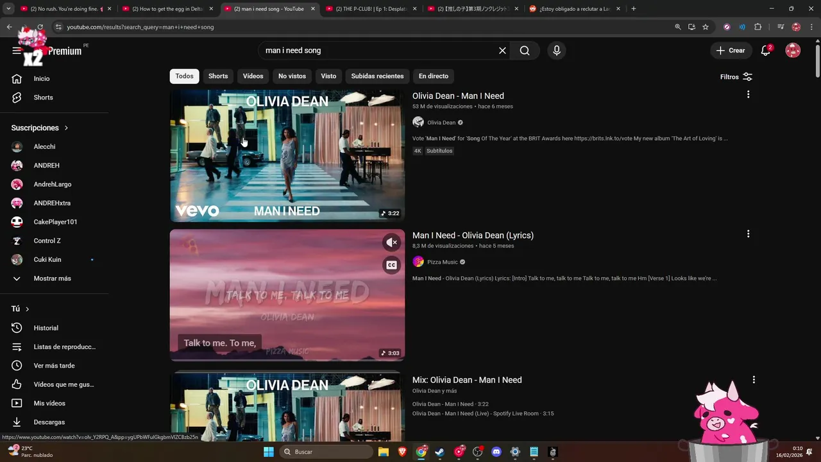Open the Olivia Dean channel link
This screenshot has height=462, width=821.
[x=441, y=123]
